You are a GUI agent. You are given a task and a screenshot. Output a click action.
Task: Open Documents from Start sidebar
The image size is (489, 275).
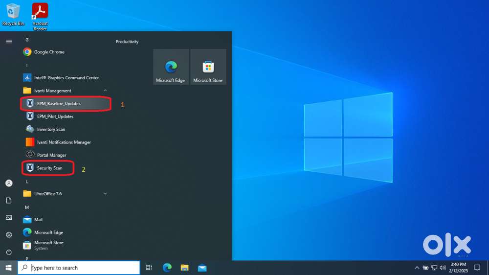9,201
